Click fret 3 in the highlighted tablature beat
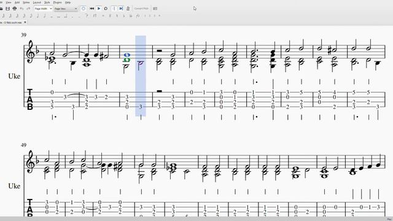This screenshot has width=393, height=221. [x=141, y=107]
